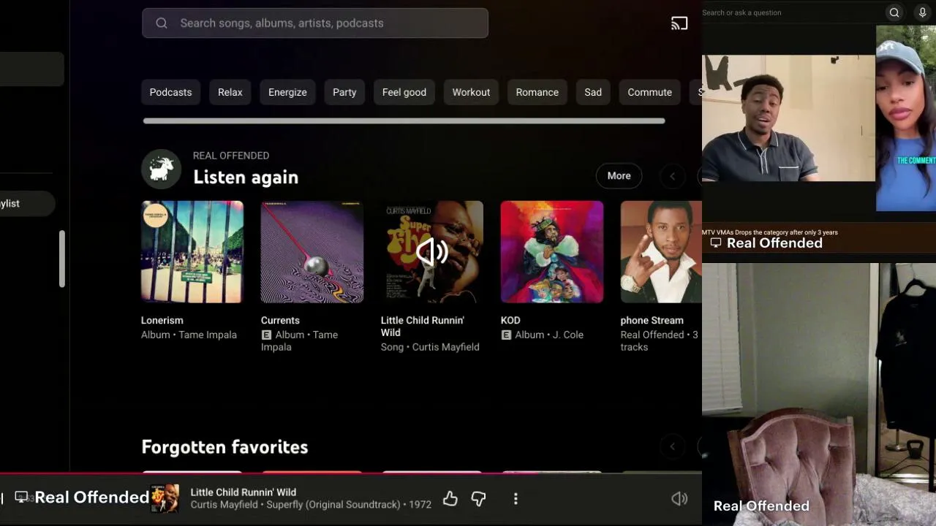Image resolution: width=936 pixels, height=526 pixels.
Task: Open the Cast to device icon
Action: (x=679, y=23)
